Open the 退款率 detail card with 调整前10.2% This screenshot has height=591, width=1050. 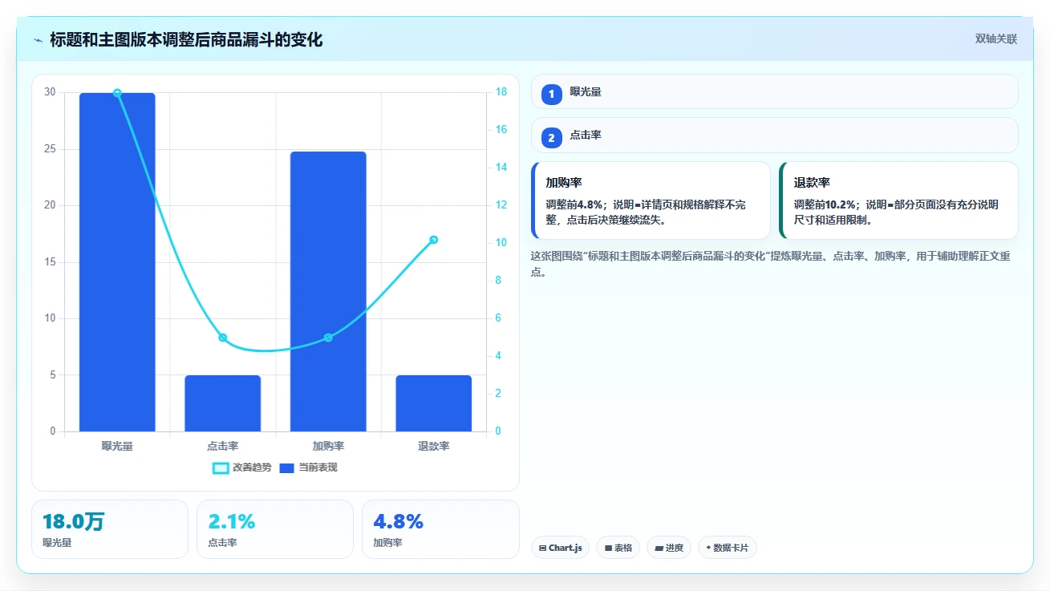pos(898,200)
